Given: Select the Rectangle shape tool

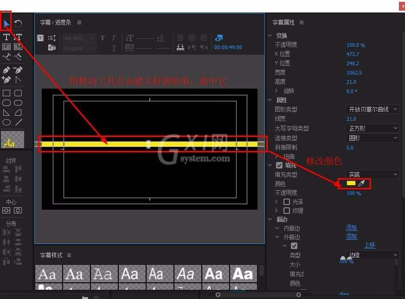Looking at the screenshot, I should coord(6,93).
